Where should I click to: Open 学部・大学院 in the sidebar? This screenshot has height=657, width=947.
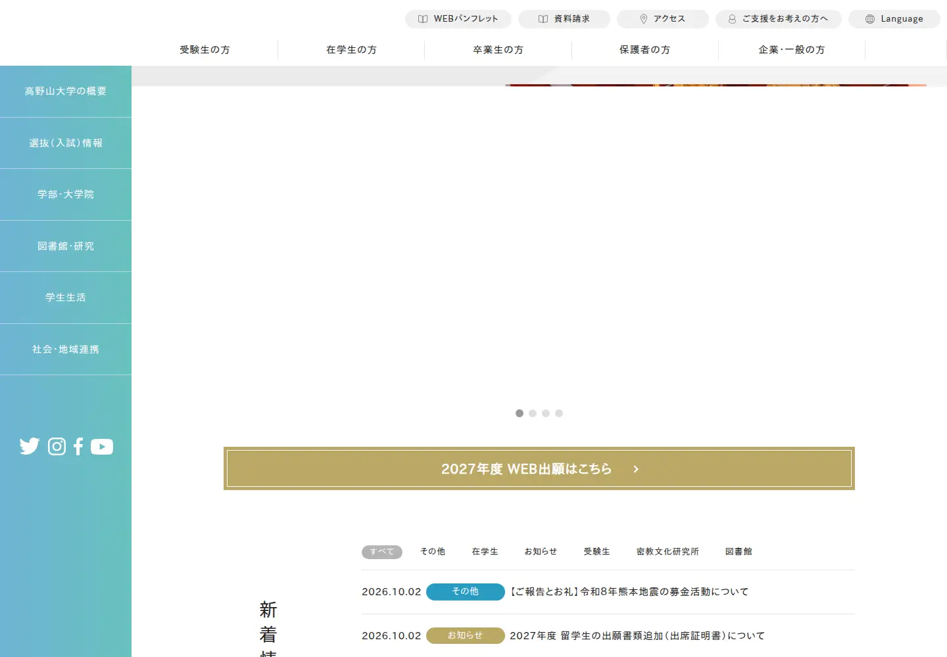click(66, 194)
